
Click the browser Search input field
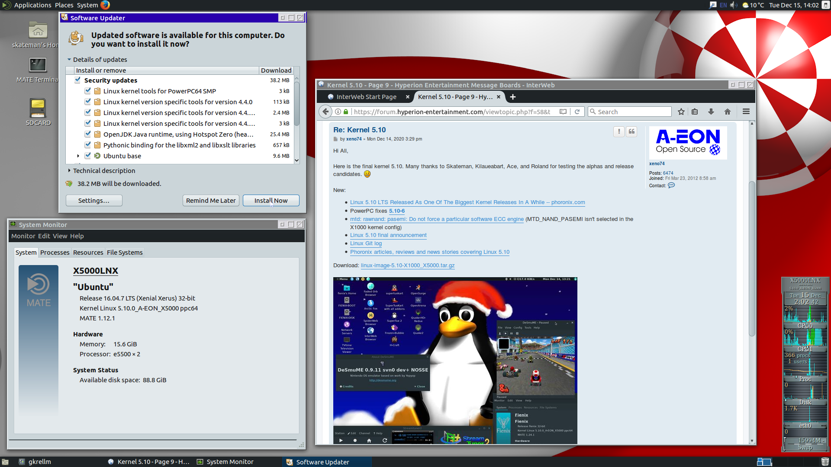click(x=630, y=112)
